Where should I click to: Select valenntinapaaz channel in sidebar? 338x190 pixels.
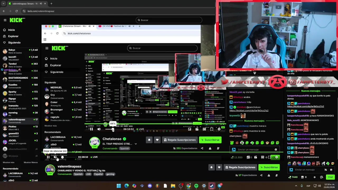pyautogui.click(x=20, y=121)
